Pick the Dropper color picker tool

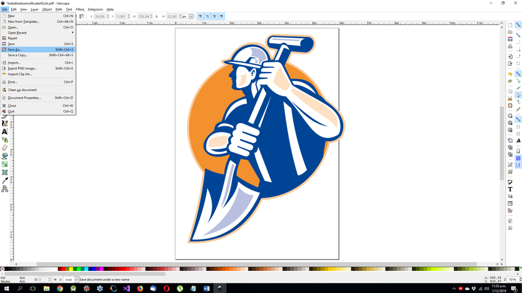[x=5, y=181]
